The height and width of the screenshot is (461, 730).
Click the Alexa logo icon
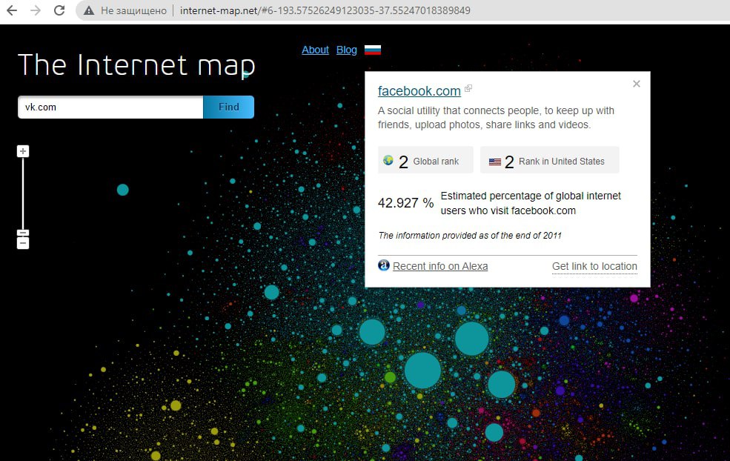tap(384, 265)
